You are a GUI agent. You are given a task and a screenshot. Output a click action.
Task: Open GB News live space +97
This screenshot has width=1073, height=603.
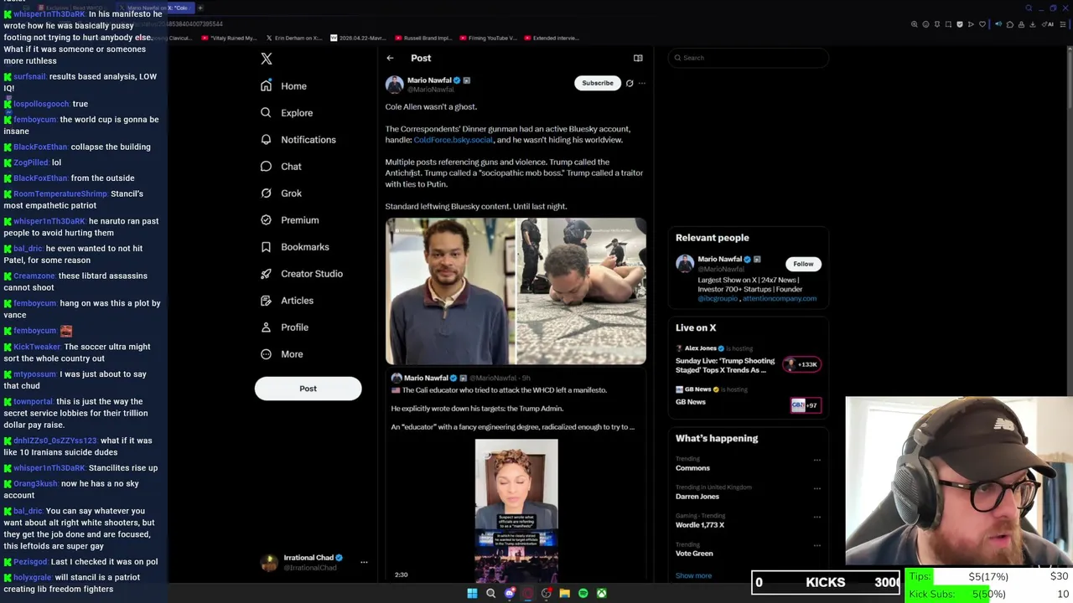pos(804,405)
